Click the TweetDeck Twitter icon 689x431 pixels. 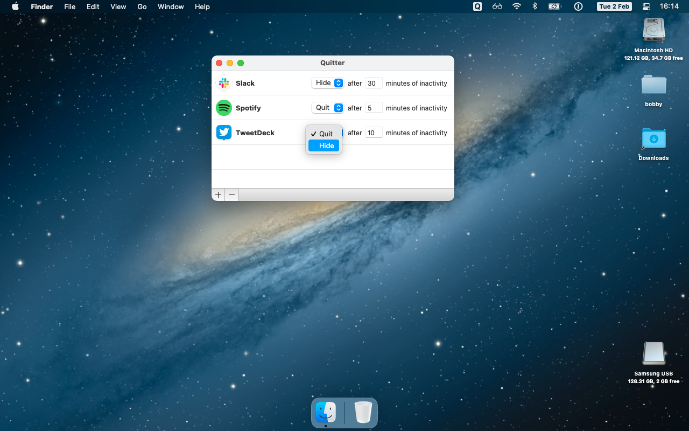(x=224, y=133)
